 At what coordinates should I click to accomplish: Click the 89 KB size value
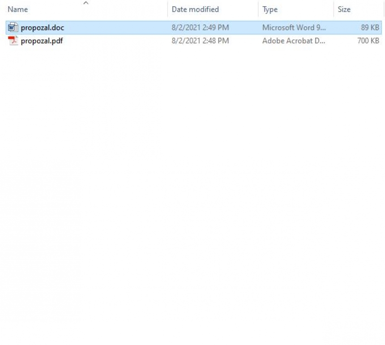370,27
